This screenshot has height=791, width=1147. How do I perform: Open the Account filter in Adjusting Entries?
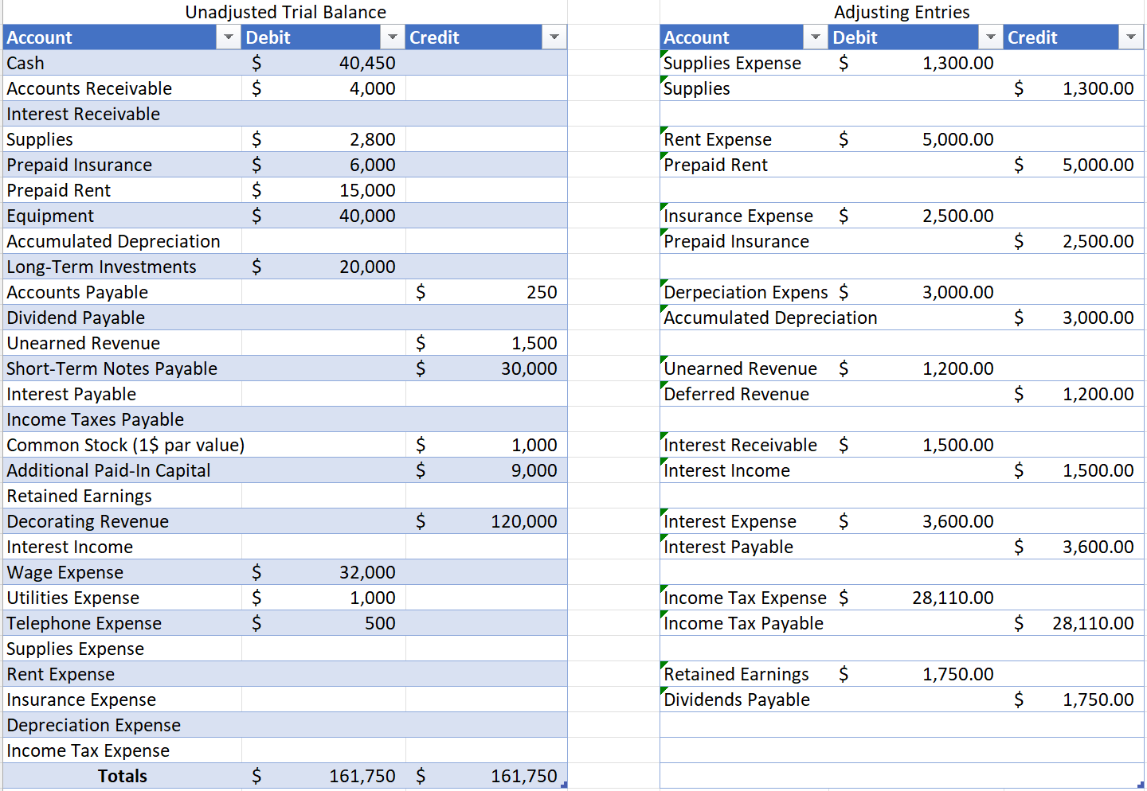pos(815,37)
